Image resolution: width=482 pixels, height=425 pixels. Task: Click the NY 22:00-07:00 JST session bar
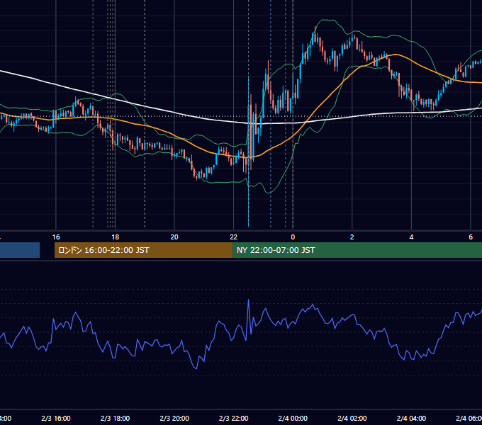pyautogui.click(x=357, y=250)
